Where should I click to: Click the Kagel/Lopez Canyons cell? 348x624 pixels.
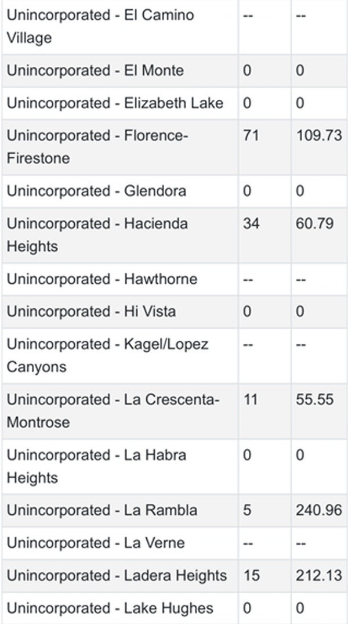(x=120, y=355)
